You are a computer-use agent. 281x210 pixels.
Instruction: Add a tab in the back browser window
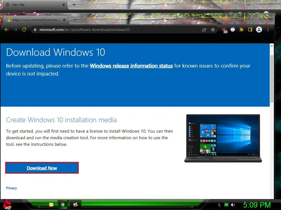coord(74,5)
